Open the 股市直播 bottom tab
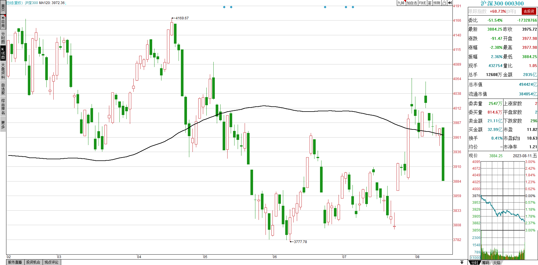The image size is (538, 265). coord(15,262)
